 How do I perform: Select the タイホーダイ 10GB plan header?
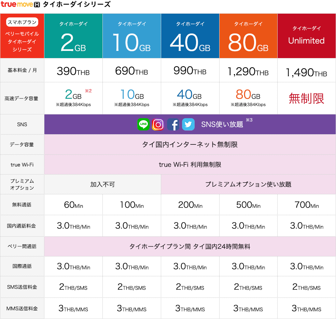click(x=131, y=36)
